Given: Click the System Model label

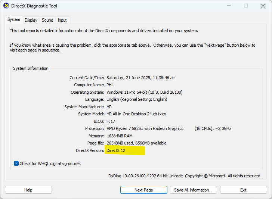Looking at the screenshot, I should [x=91, y=114].
